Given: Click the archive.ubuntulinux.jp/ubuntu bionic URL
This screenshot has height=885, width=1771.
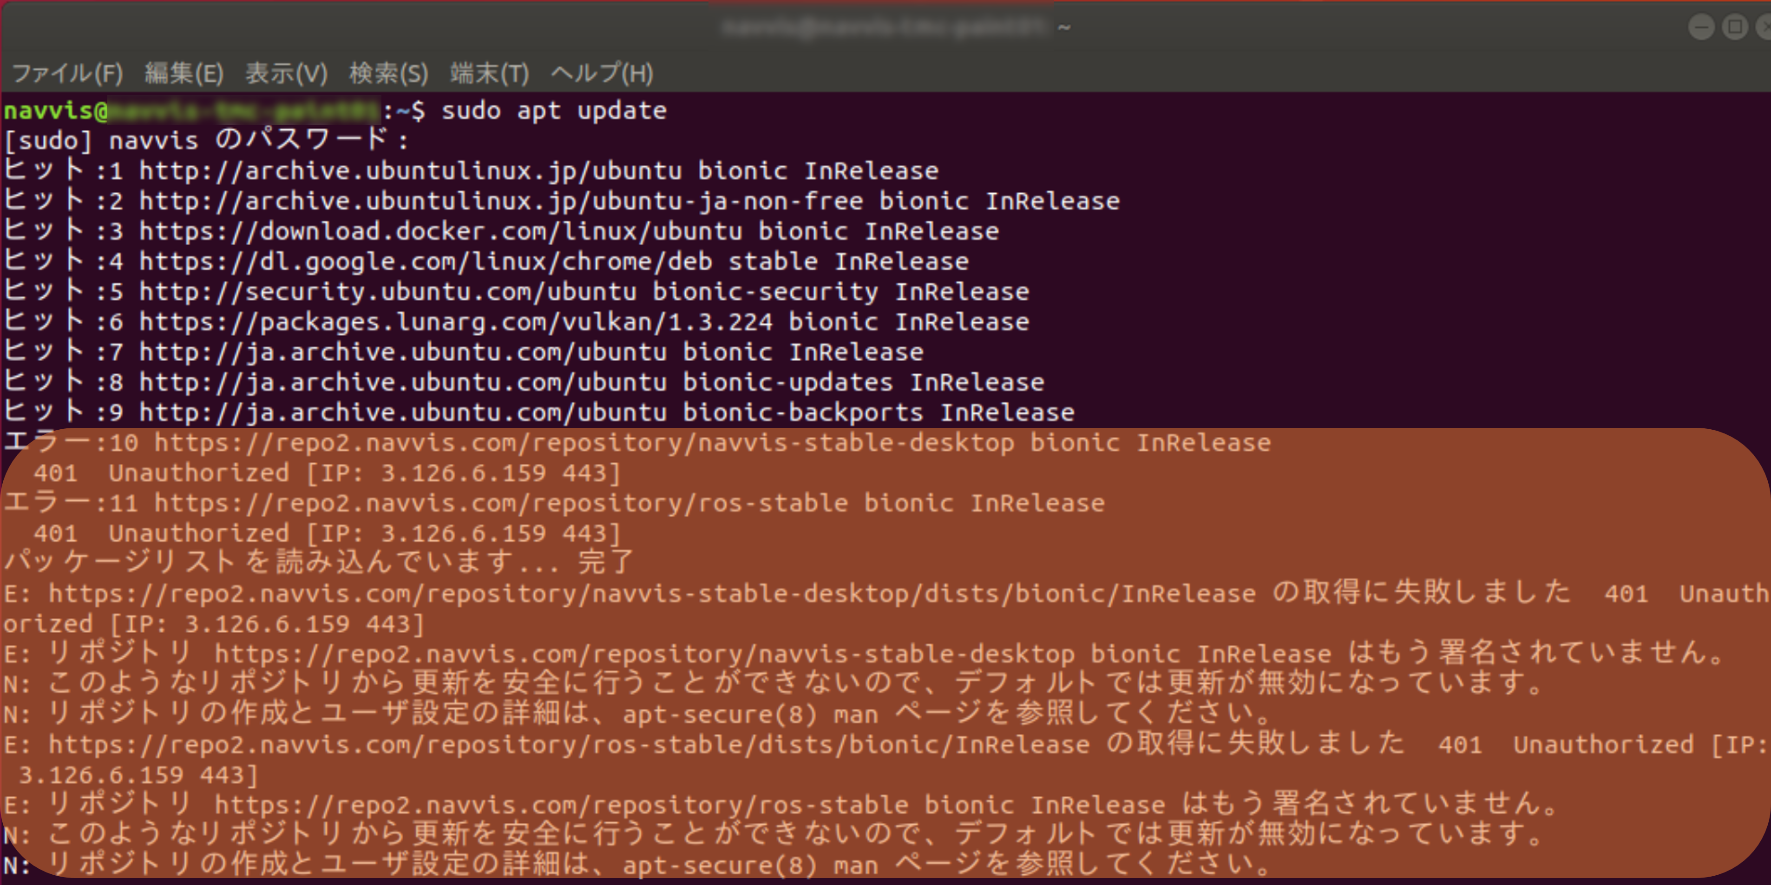Looking at the screenshot, I should [x=463, y=170].
